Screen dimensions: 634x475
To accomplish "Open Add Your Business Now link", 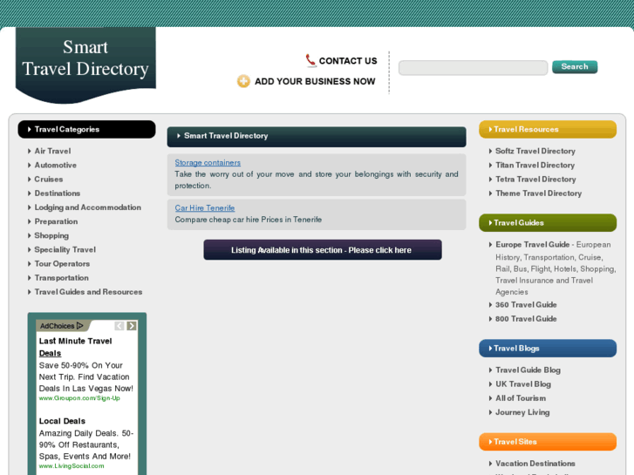I will coord(315,82).
